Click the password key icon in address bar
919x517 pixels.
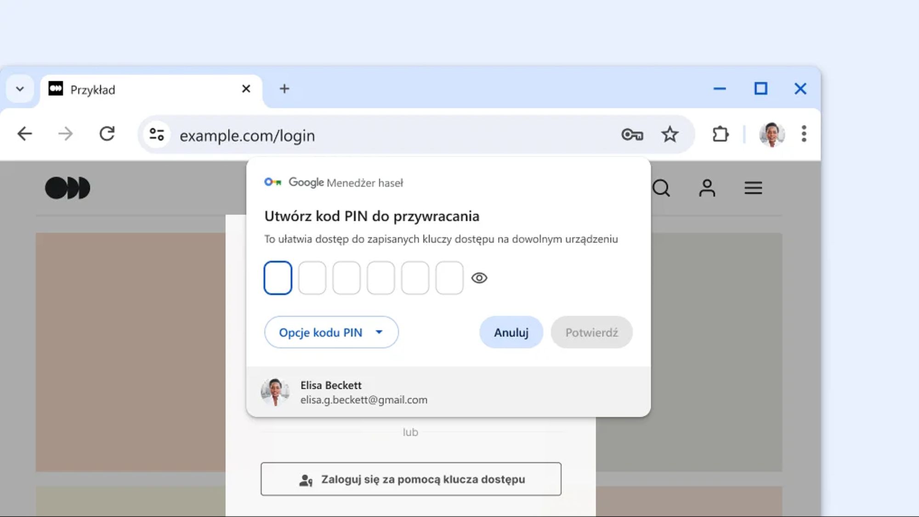632,135
